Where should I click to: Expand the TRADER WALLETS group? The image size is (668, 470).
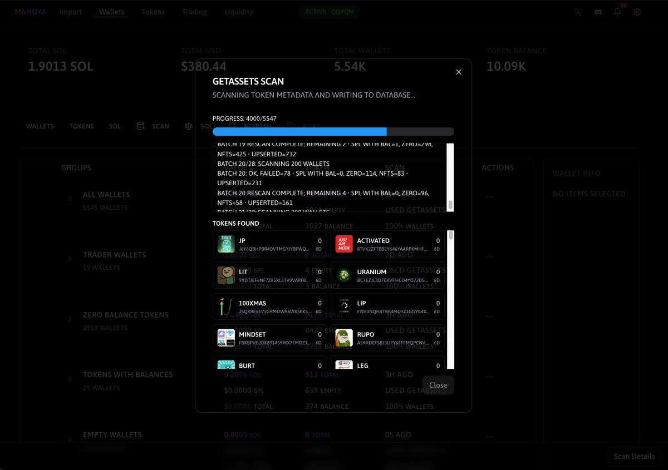click(70, 259)
